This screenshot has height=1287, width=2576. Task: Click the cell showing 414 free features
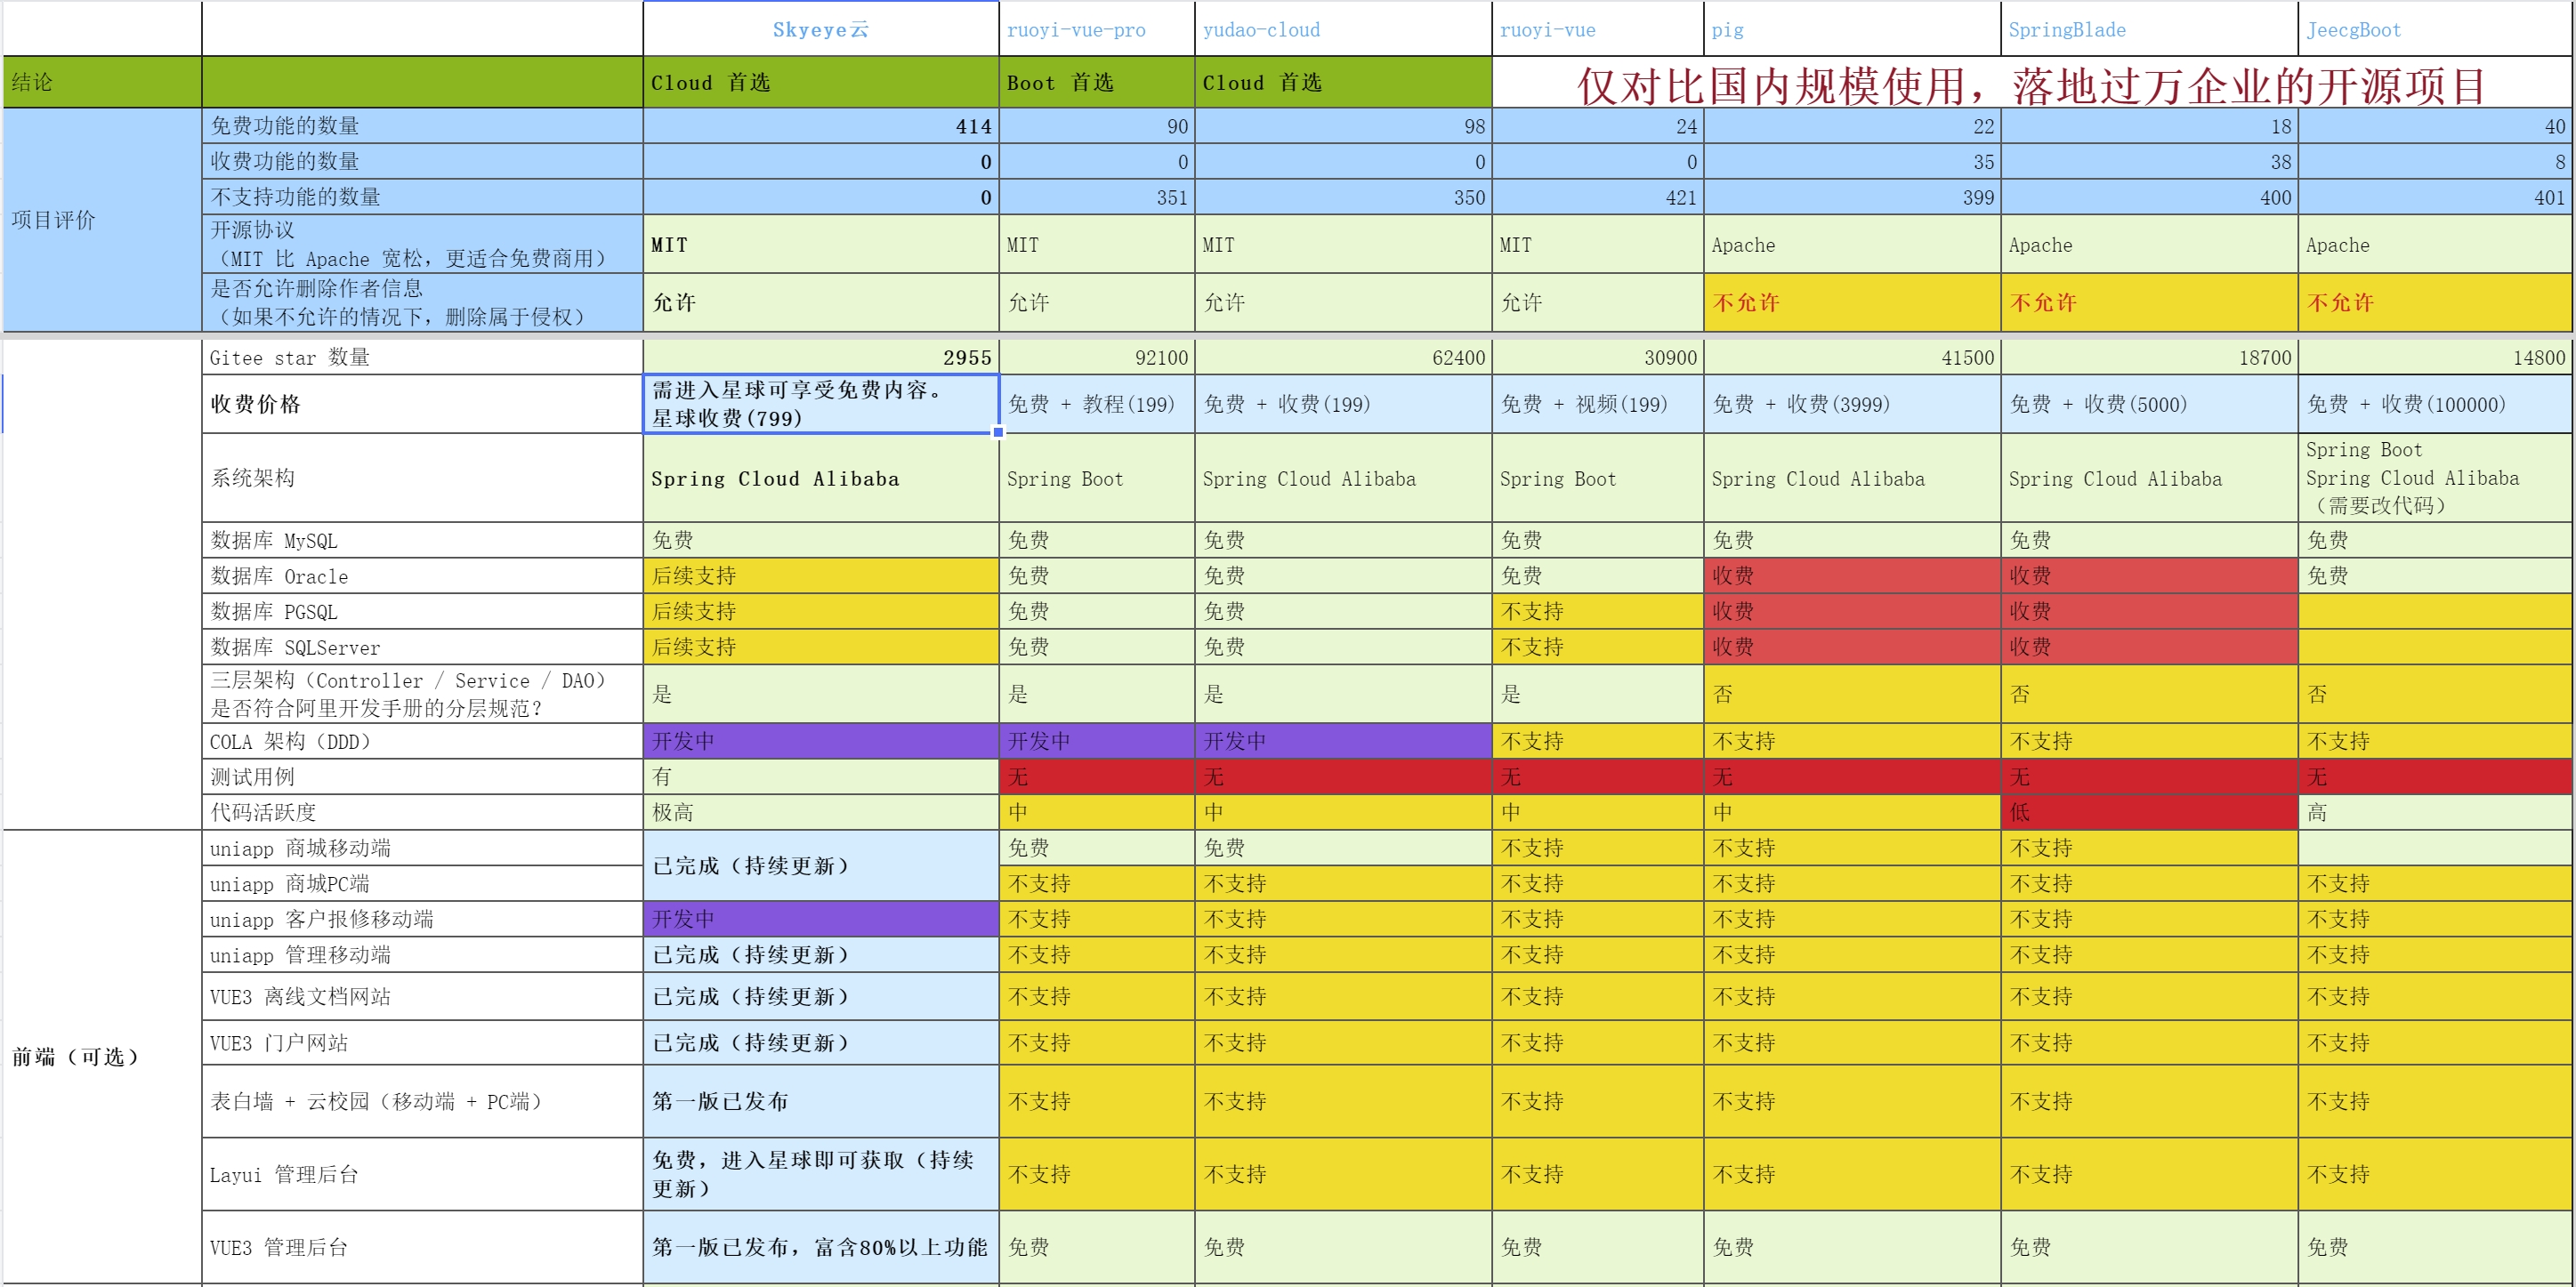point(821,126)
